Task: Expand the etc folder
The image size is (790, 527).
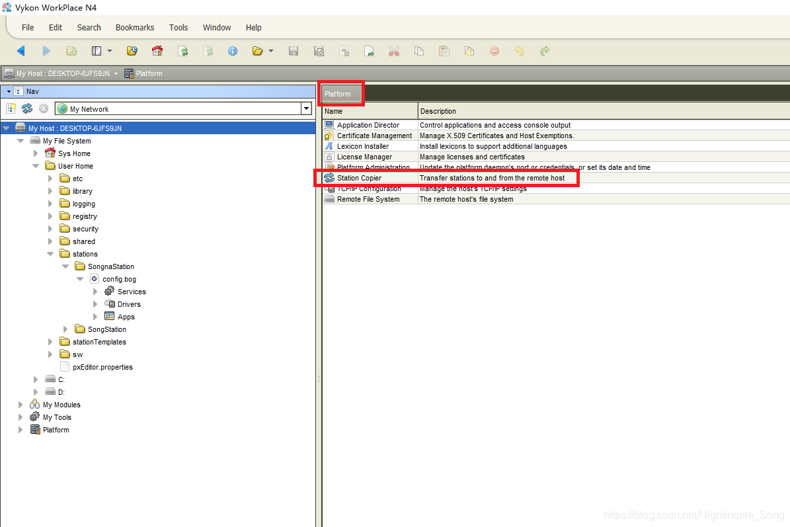Action: point(50,179)
